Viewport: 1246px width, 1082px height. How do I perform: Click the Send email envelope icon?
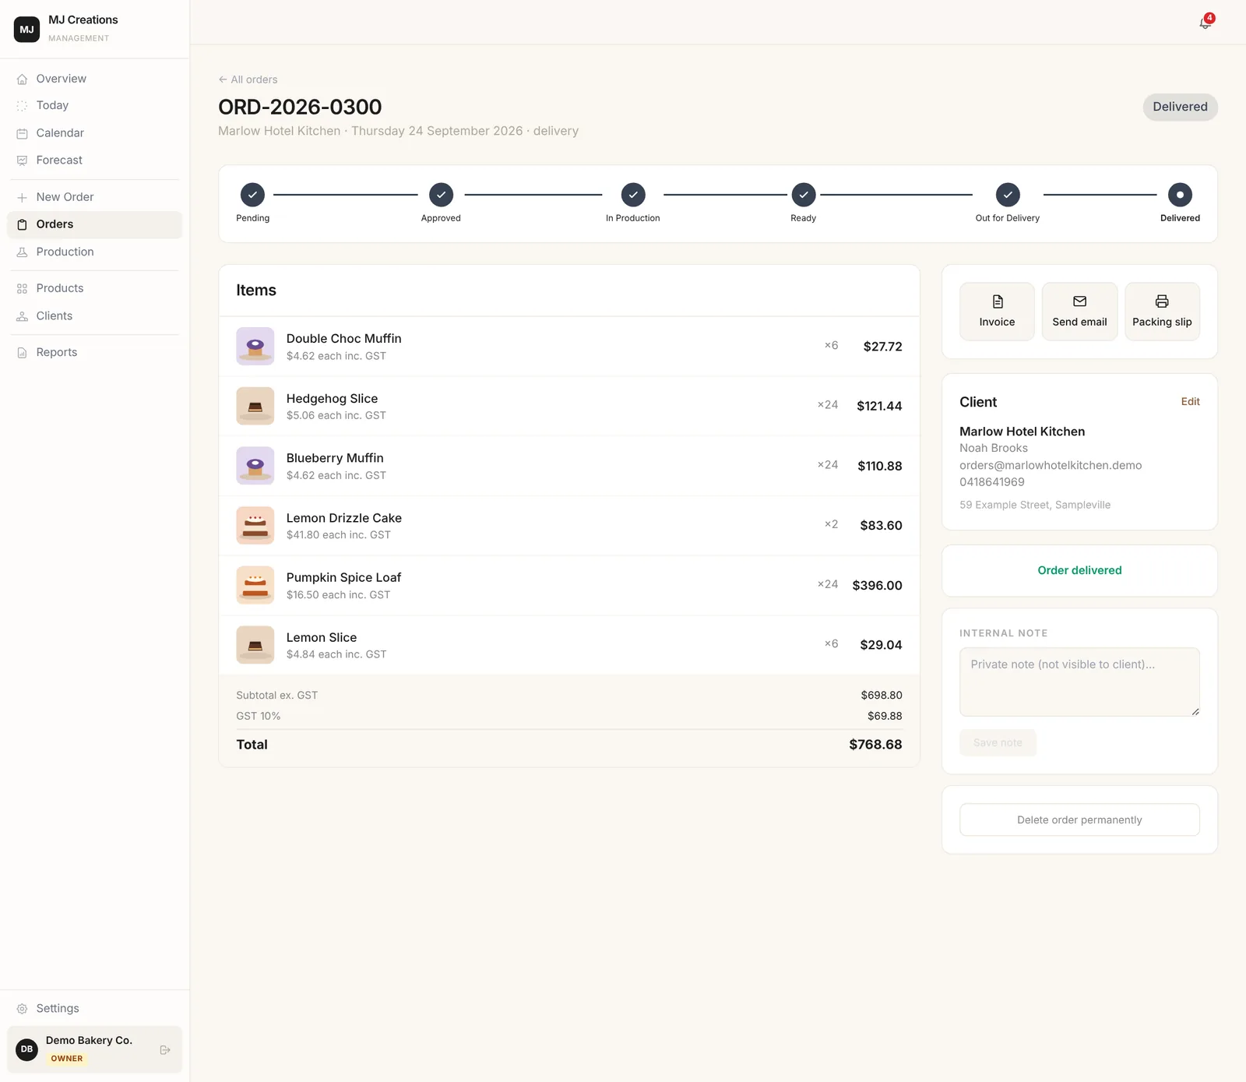(1079, 301)
